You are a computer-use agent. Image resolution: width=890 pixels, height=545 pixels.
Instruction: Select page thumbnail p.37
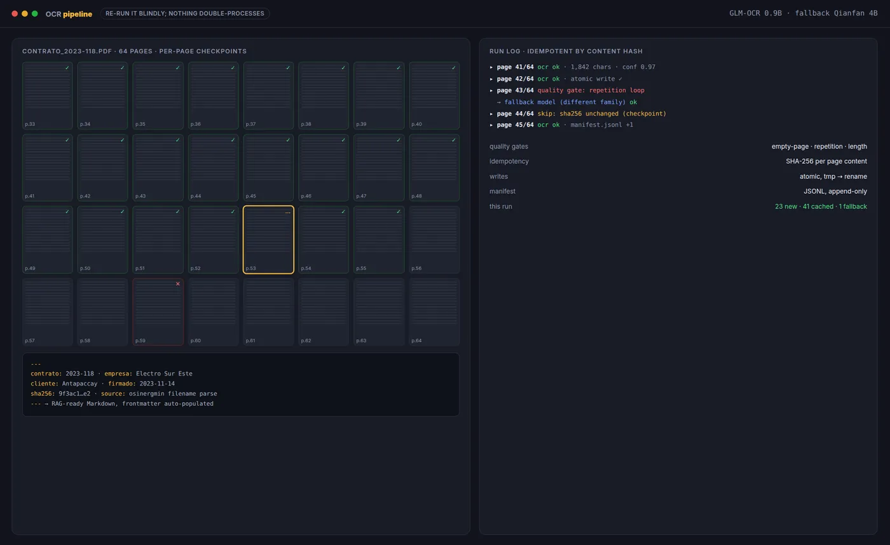tap(268, 95)
